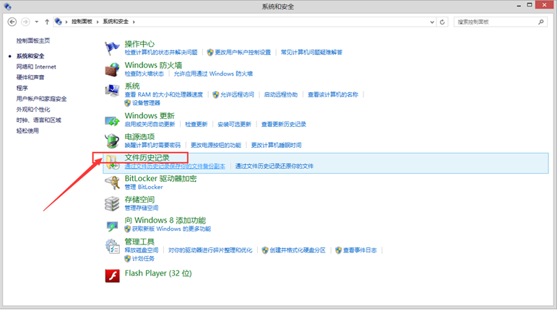Screen dimensions: 557x310
Task: Open recent locations dropdown arrow
Action: click(x=37, y=22)
